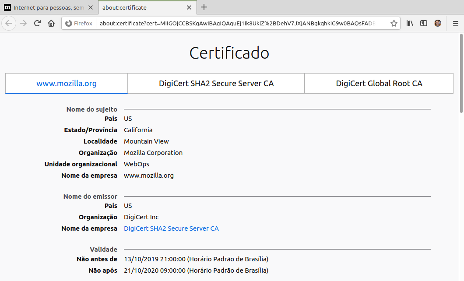Screen dimensions: 464x281
Task: Click the www.mozilla.org Nome da empresa value
Action: click(149, 176)
